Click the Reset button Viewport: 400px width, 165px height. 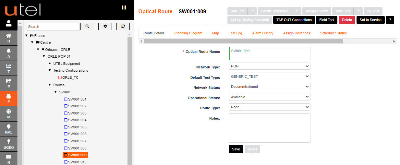coord(252,149)
